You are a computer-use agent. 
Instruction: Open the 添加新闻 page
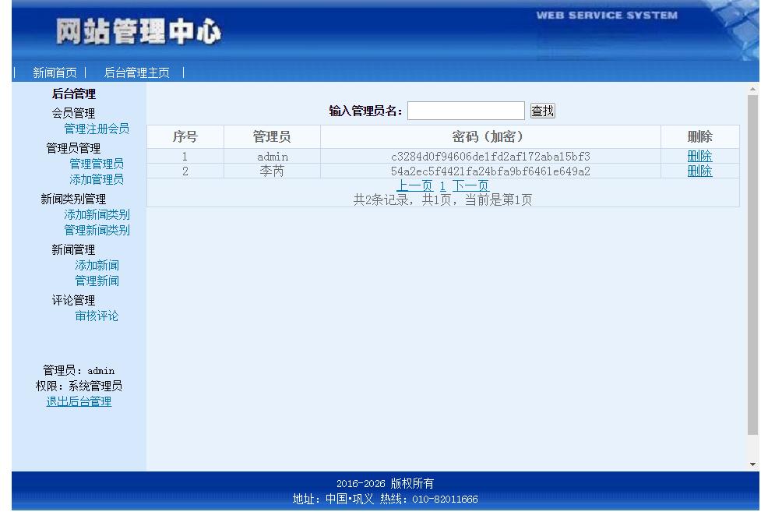(x=96, y=265)
